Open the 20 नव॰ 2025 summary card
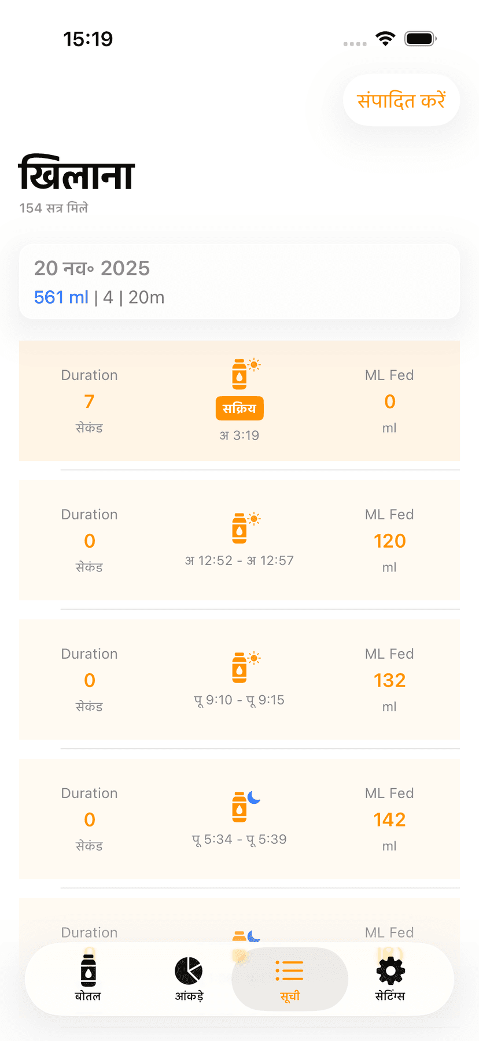This screenshot has height=1041, width=479. tap(239, 282)
